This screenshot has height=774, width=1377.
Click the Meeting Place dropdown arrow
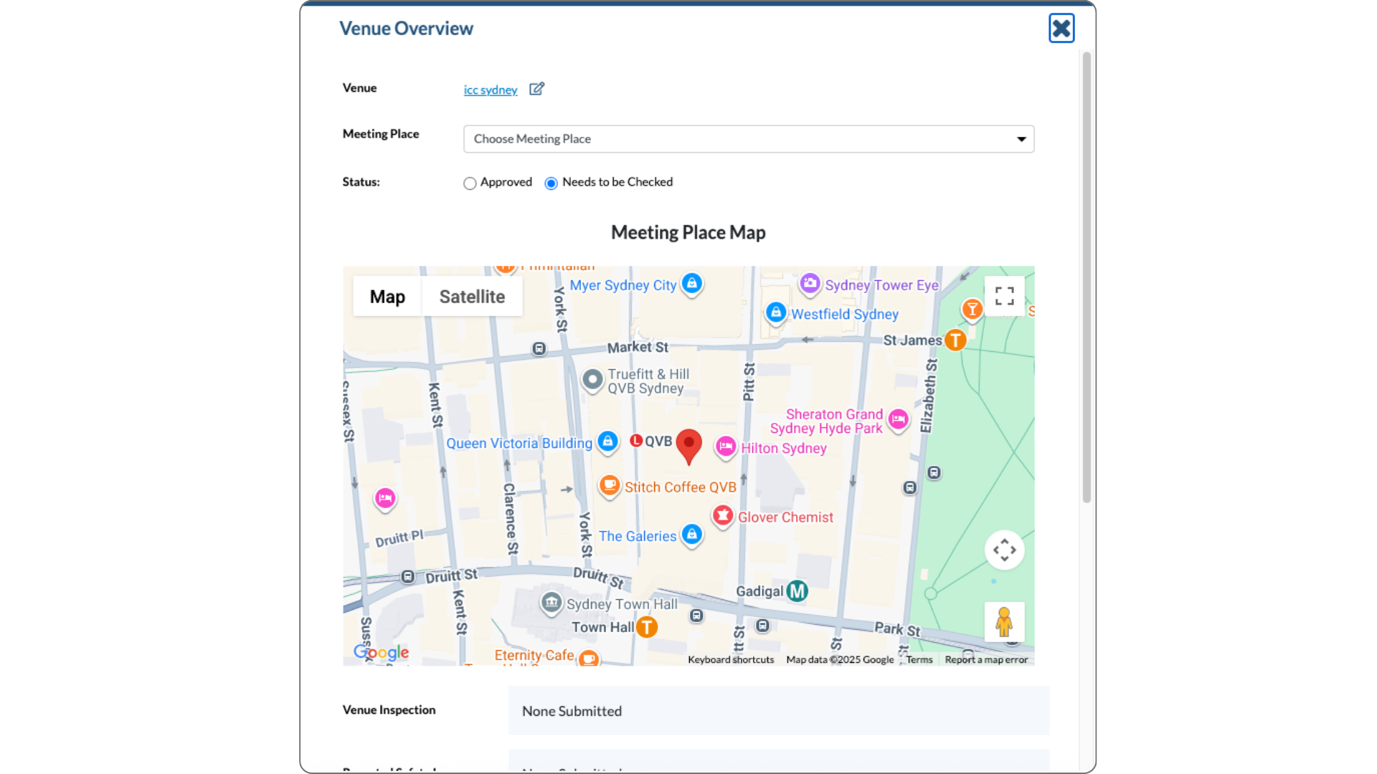(1021, 139)
